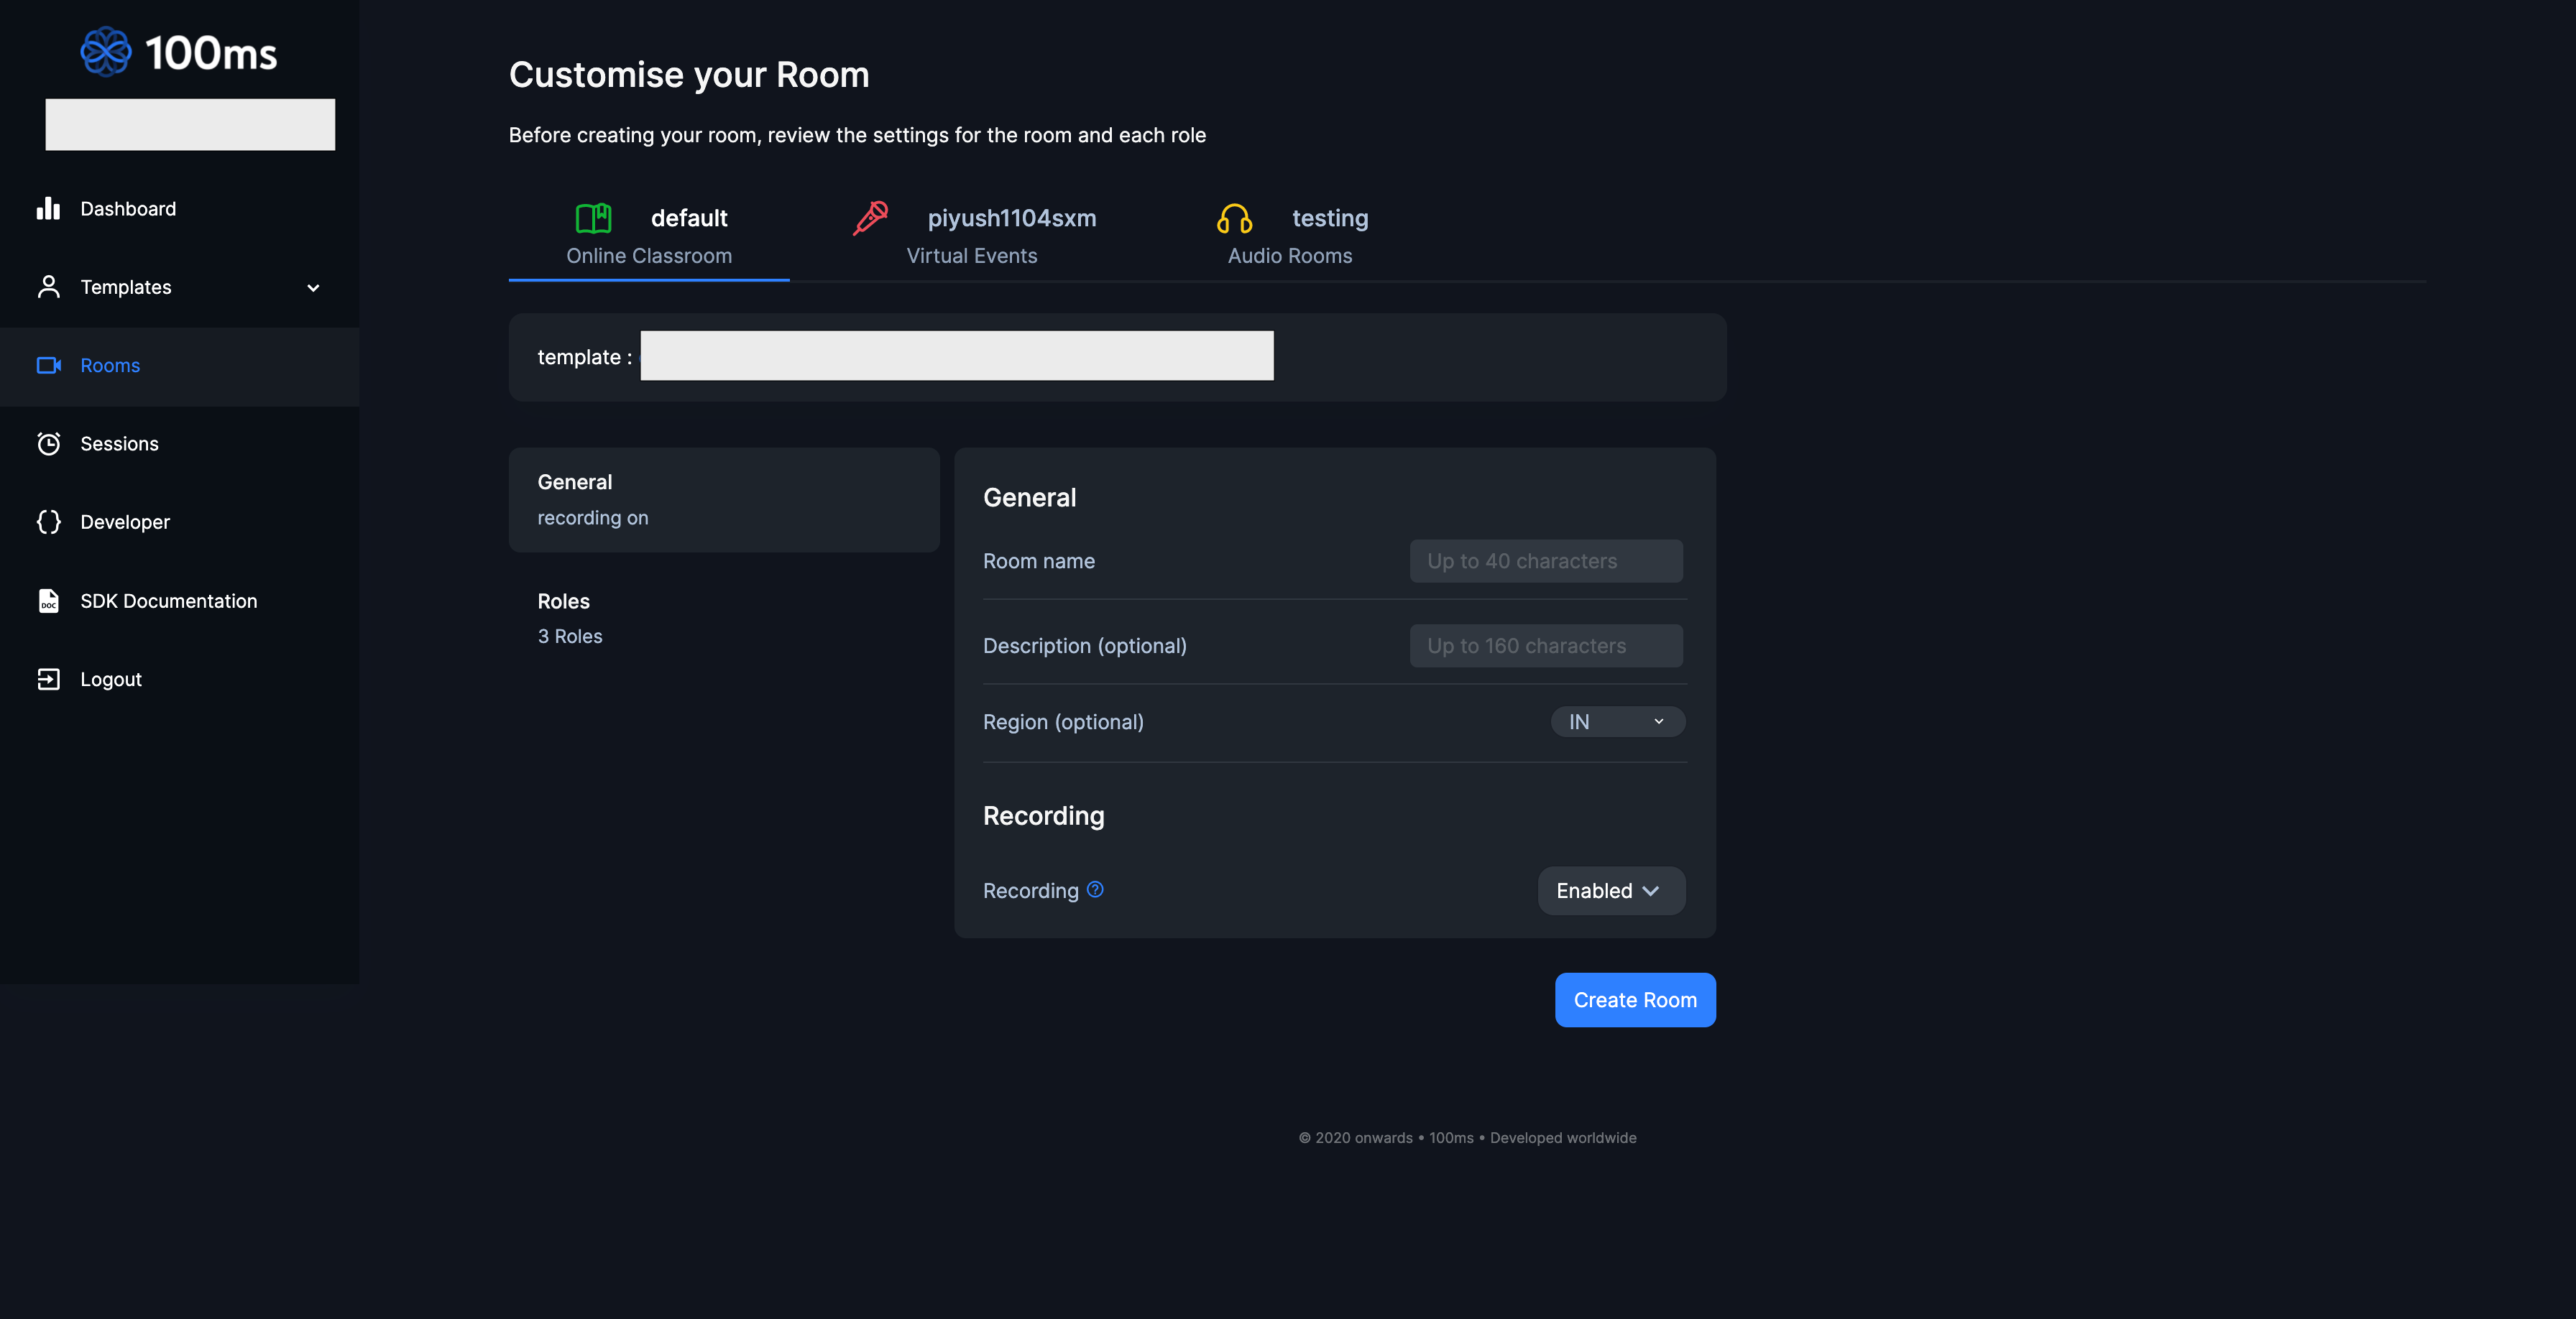Click the SDK Documentation file icon
Viewport: 2576px width, 1319px height.
[x=49, y=601]
